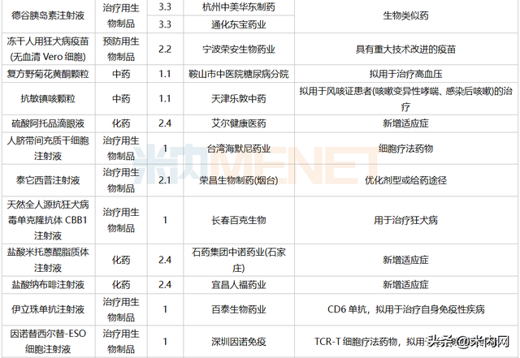Click remark 'CD6 单抗，拟用于治疗自身免疫性疾病'
Image resolution: width=520 pixels, height=358 pixels.
pyautogui.click(x=406, y=309)
